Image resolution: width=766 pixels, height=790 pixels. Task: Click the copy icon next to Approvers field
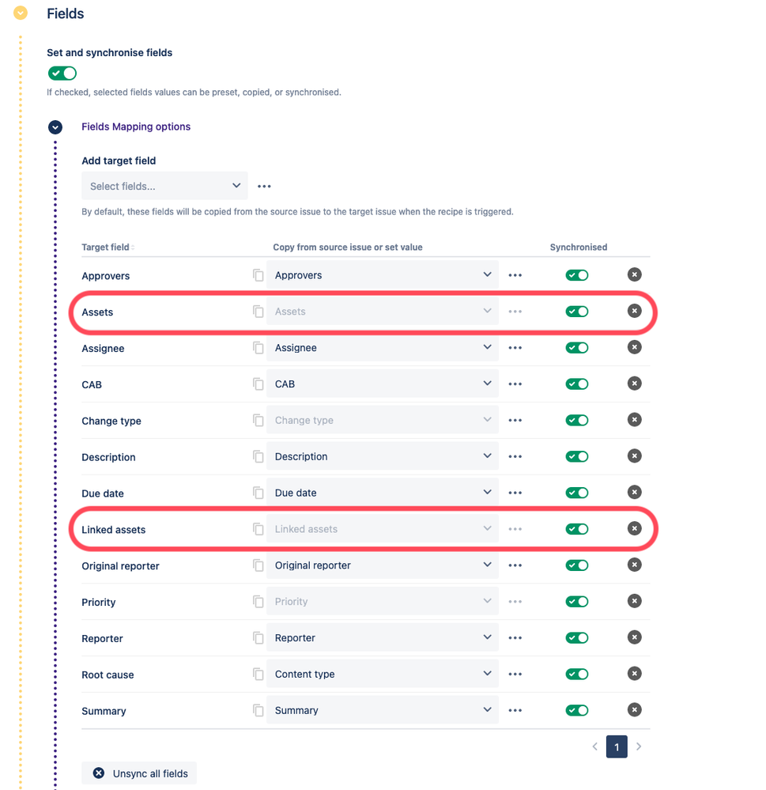pos(258,274)
